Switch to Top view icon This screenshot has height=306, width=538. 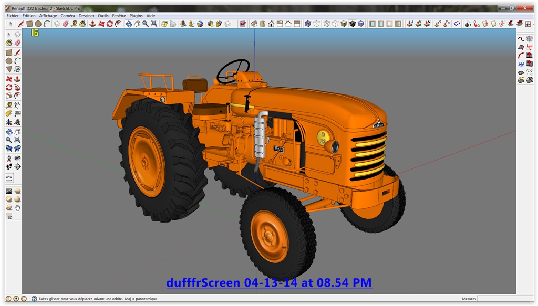click(263, 24)
